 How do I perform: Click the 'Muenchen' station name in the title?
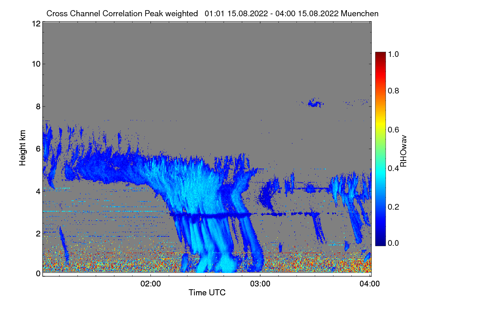[x=360, y=13]
